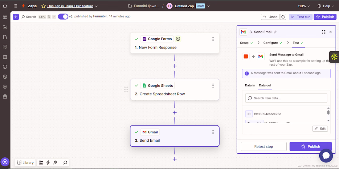Go back with the purple arrow button

(16, 17)
